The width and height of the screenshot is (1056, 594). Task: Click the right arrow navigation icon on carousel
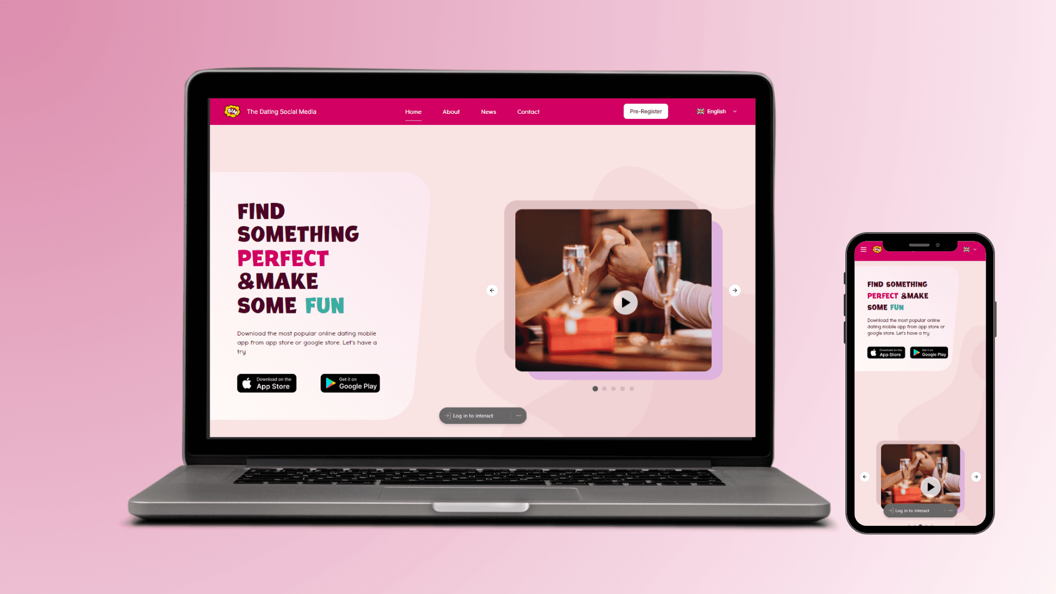(734, 291)
